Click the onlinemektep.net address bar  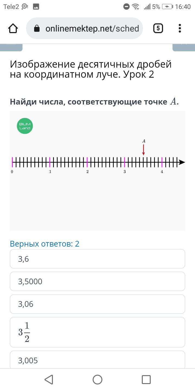click(84, 28)
